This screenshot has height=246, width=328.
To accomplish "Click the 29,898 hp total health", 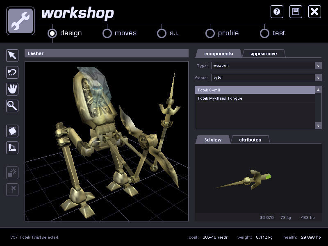I will 311,237.
